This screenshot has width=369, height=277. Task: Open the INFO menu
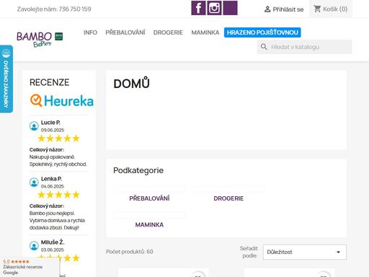click(x=90, y=32)
